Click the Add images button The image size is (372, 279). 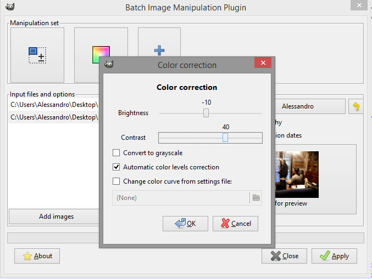coord(56,217)
